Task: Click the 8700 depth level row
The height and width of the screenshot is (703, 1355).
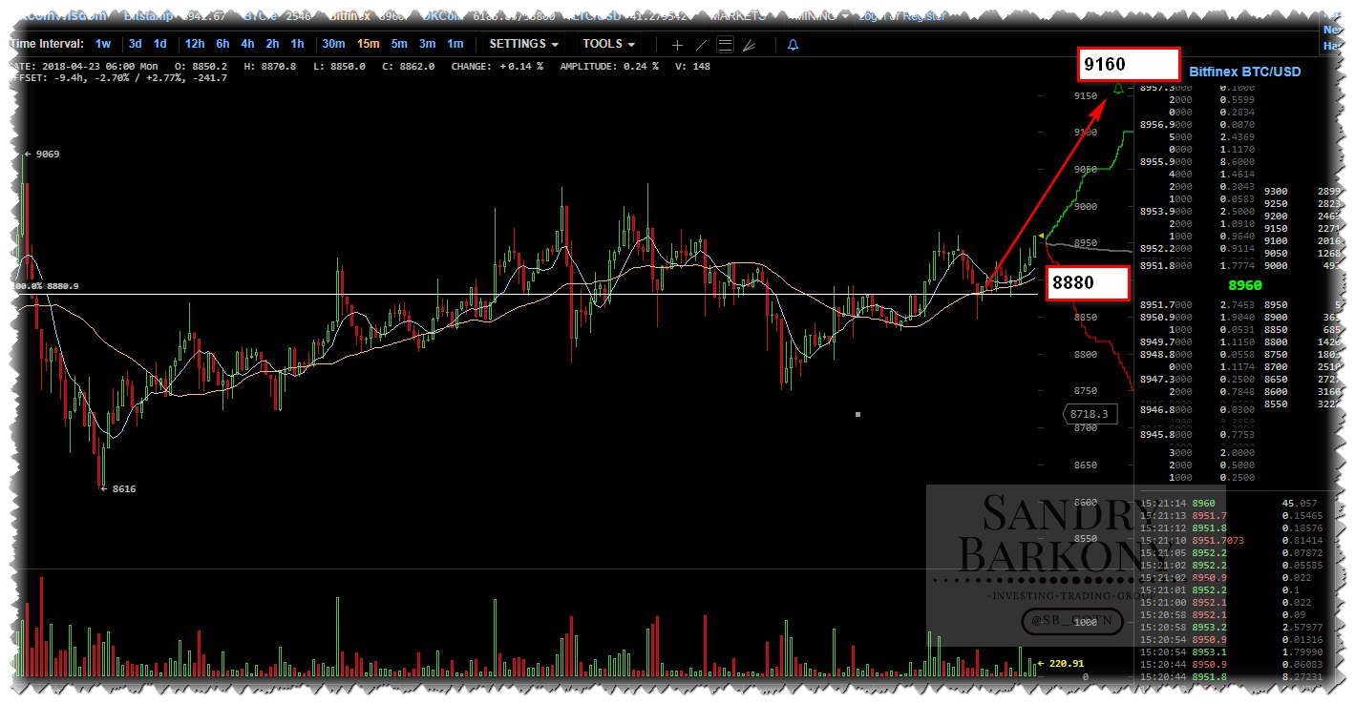Action: point(1303,366)
